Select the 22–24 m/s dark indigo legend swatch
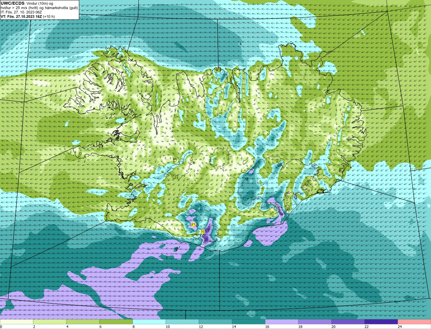 pyautogui.click(x=382, y=322)
